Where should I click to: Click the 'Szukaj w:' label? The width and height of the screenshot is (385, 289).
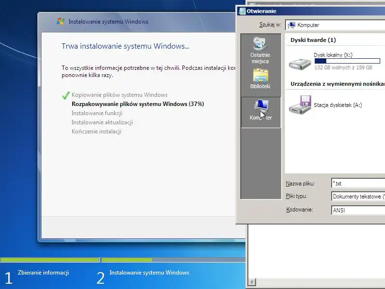click(x=270, y=25)
